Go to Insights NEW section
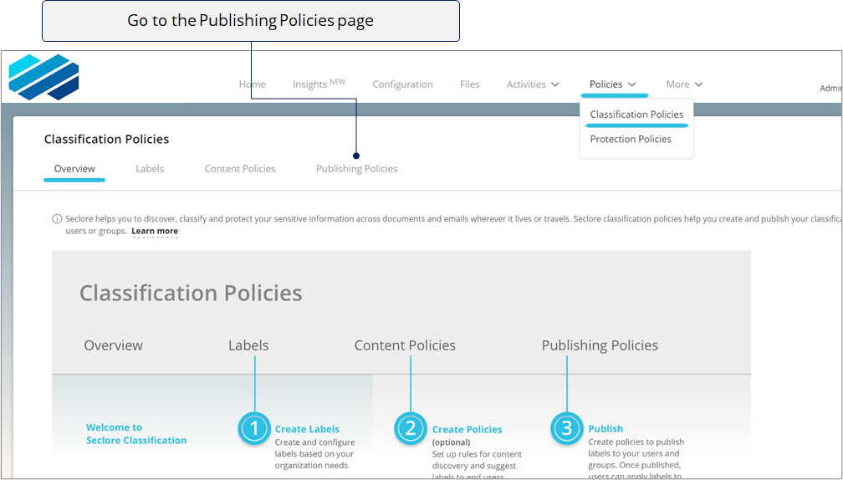Image resolution: width=843 pixels, height=480 pixels. 318,84
